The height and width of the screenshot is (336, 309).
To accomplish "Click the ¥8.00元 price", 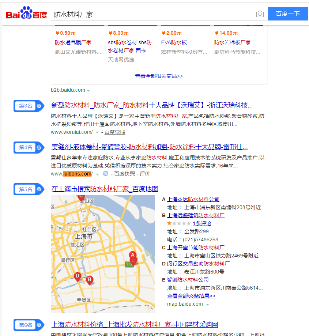I will pos(118,33).
